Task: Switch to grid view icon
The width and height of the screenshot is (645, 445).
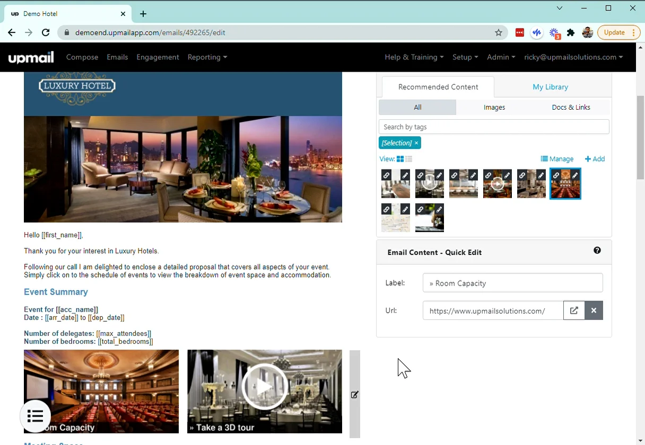Action: pyautogui.click(x=400, y=159)
